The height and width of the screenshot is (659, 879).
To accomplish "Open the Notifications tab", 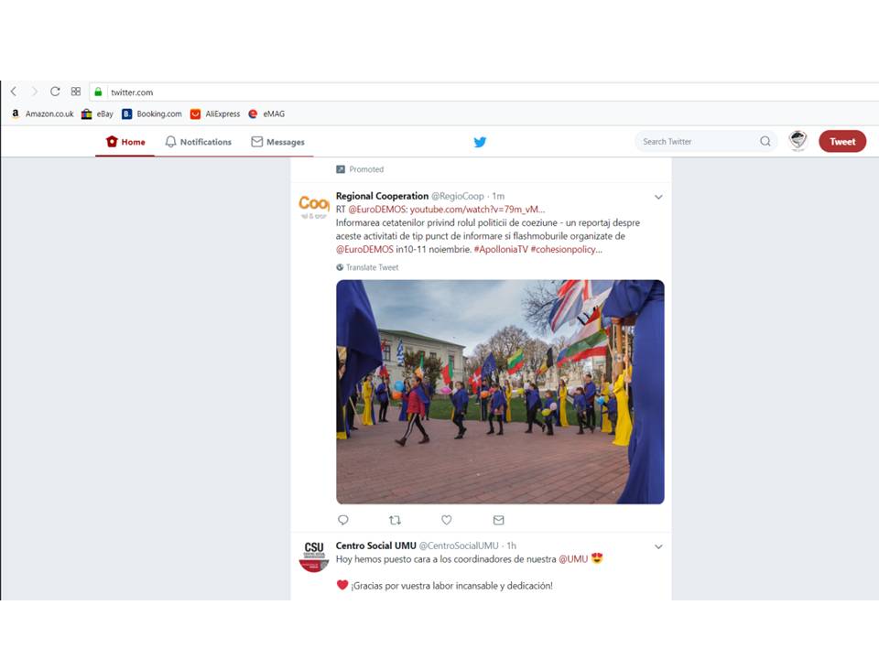I will coord(199,142).
